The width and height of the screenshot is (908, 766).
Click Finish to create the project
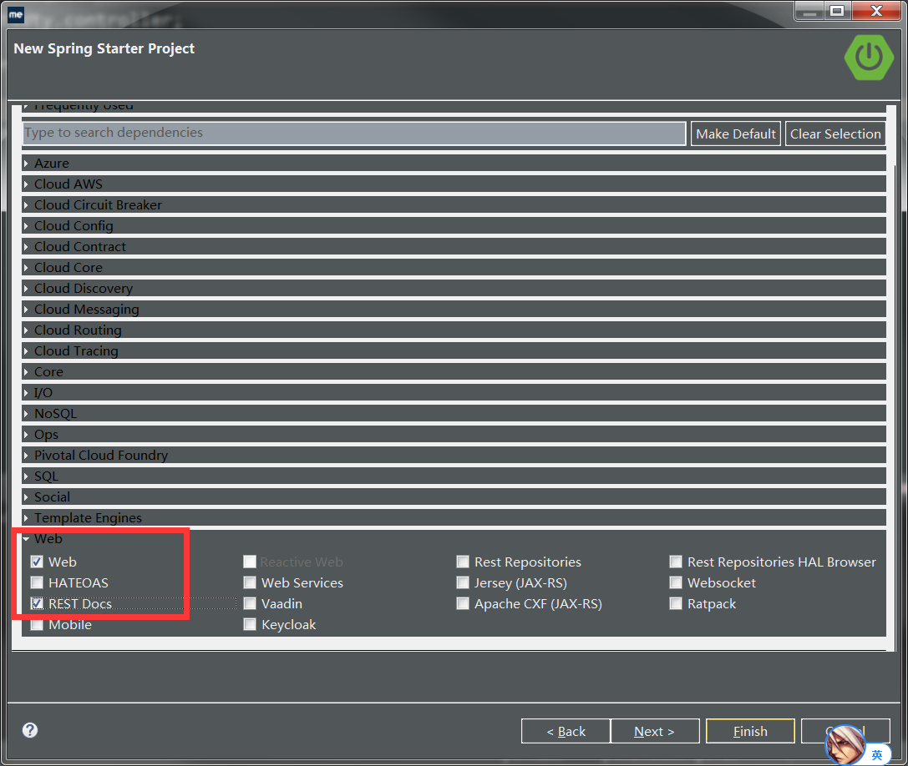750,731
